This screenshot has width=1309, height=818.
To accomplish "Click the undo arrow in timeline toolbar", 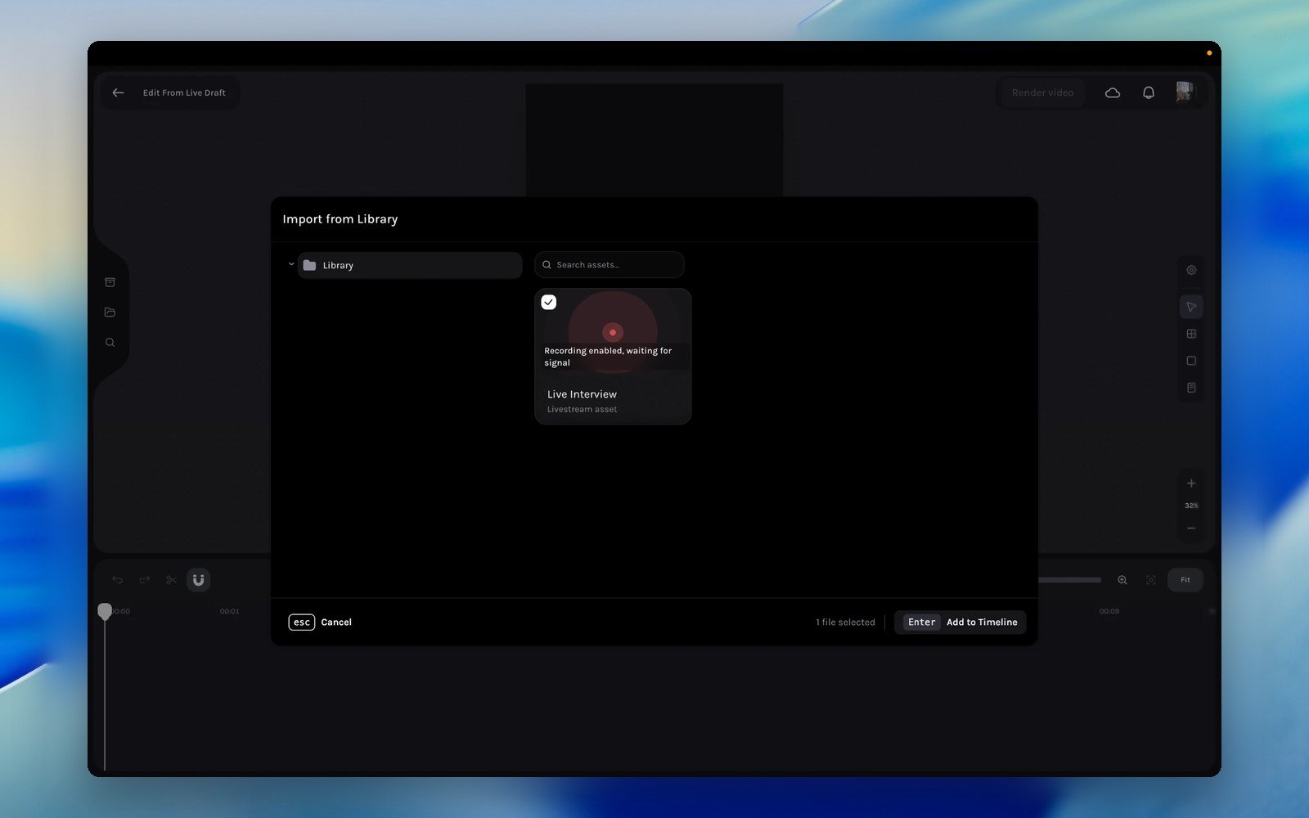I will [118, 580].
